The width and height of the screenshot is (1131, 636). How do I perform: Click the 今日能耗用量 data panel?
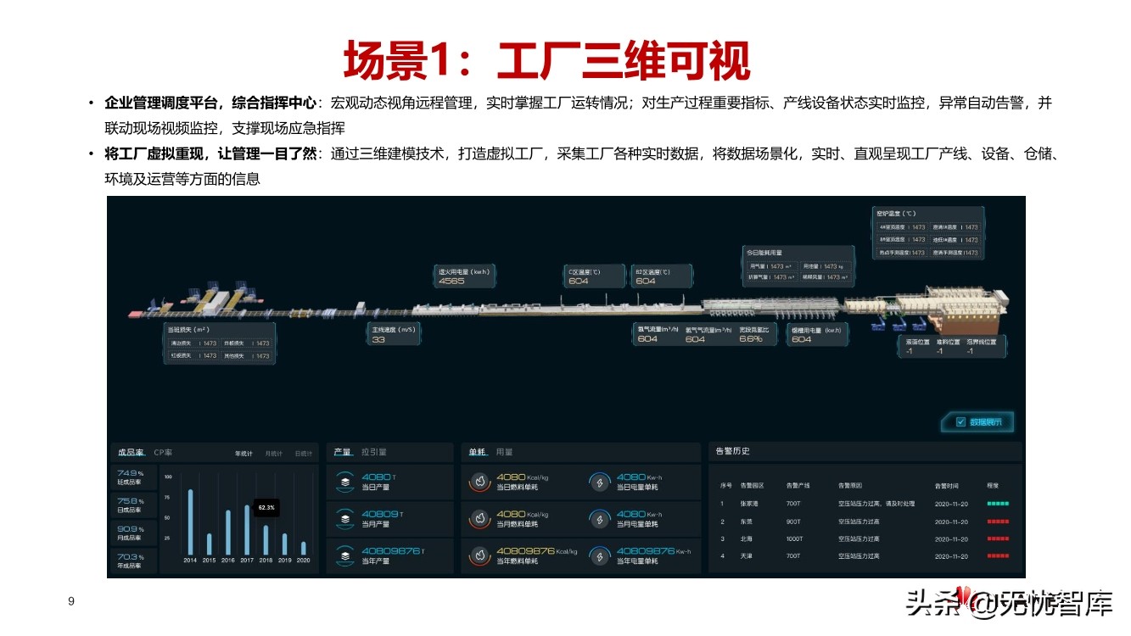pos(798,265)
